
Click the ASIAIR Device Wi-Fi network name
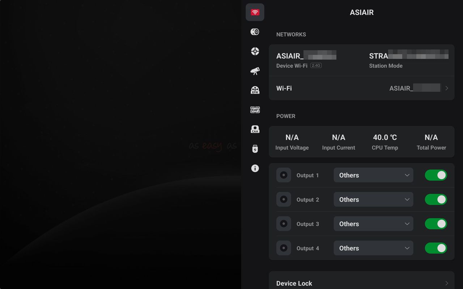pyautogui.click(x=306, y=56)
